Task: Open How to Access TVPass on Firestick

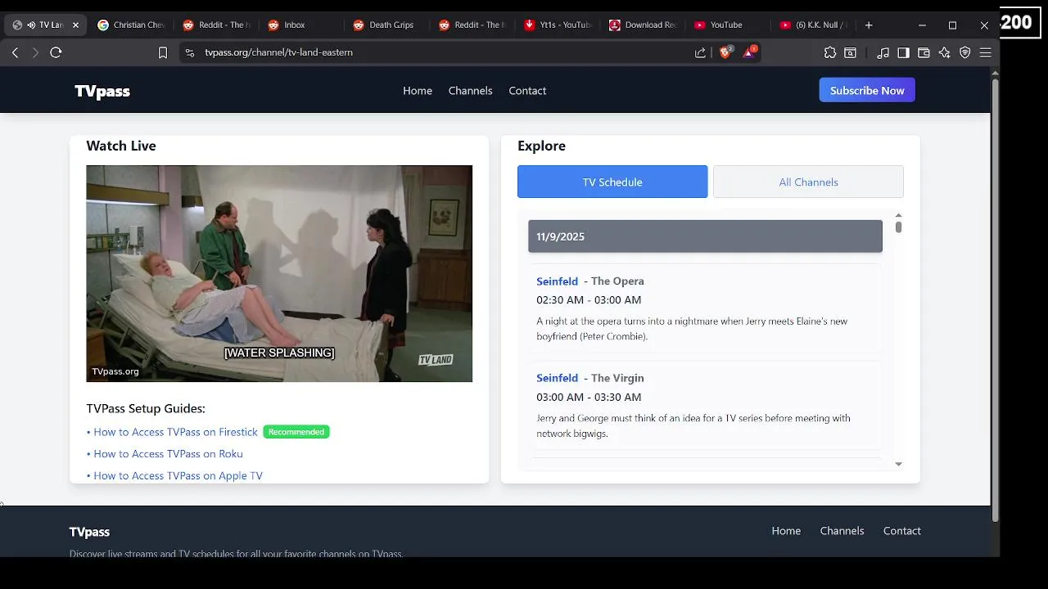Action: (175, 432)
